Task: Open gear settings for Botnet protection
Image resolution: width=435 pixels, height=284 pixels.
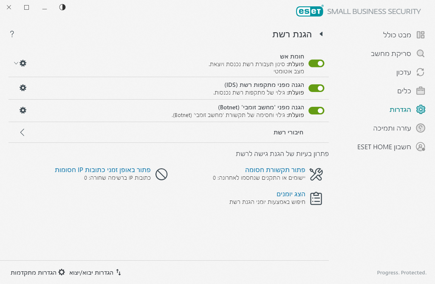Action: click(23, 110)
